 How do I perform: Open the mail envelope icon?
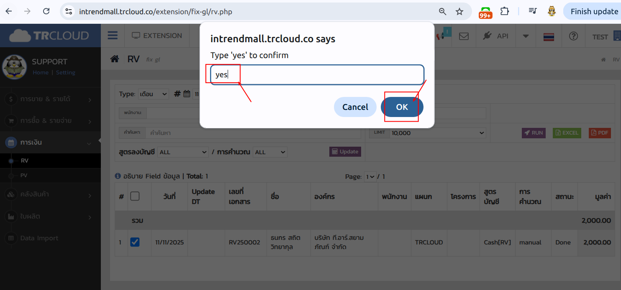[464, 36]
